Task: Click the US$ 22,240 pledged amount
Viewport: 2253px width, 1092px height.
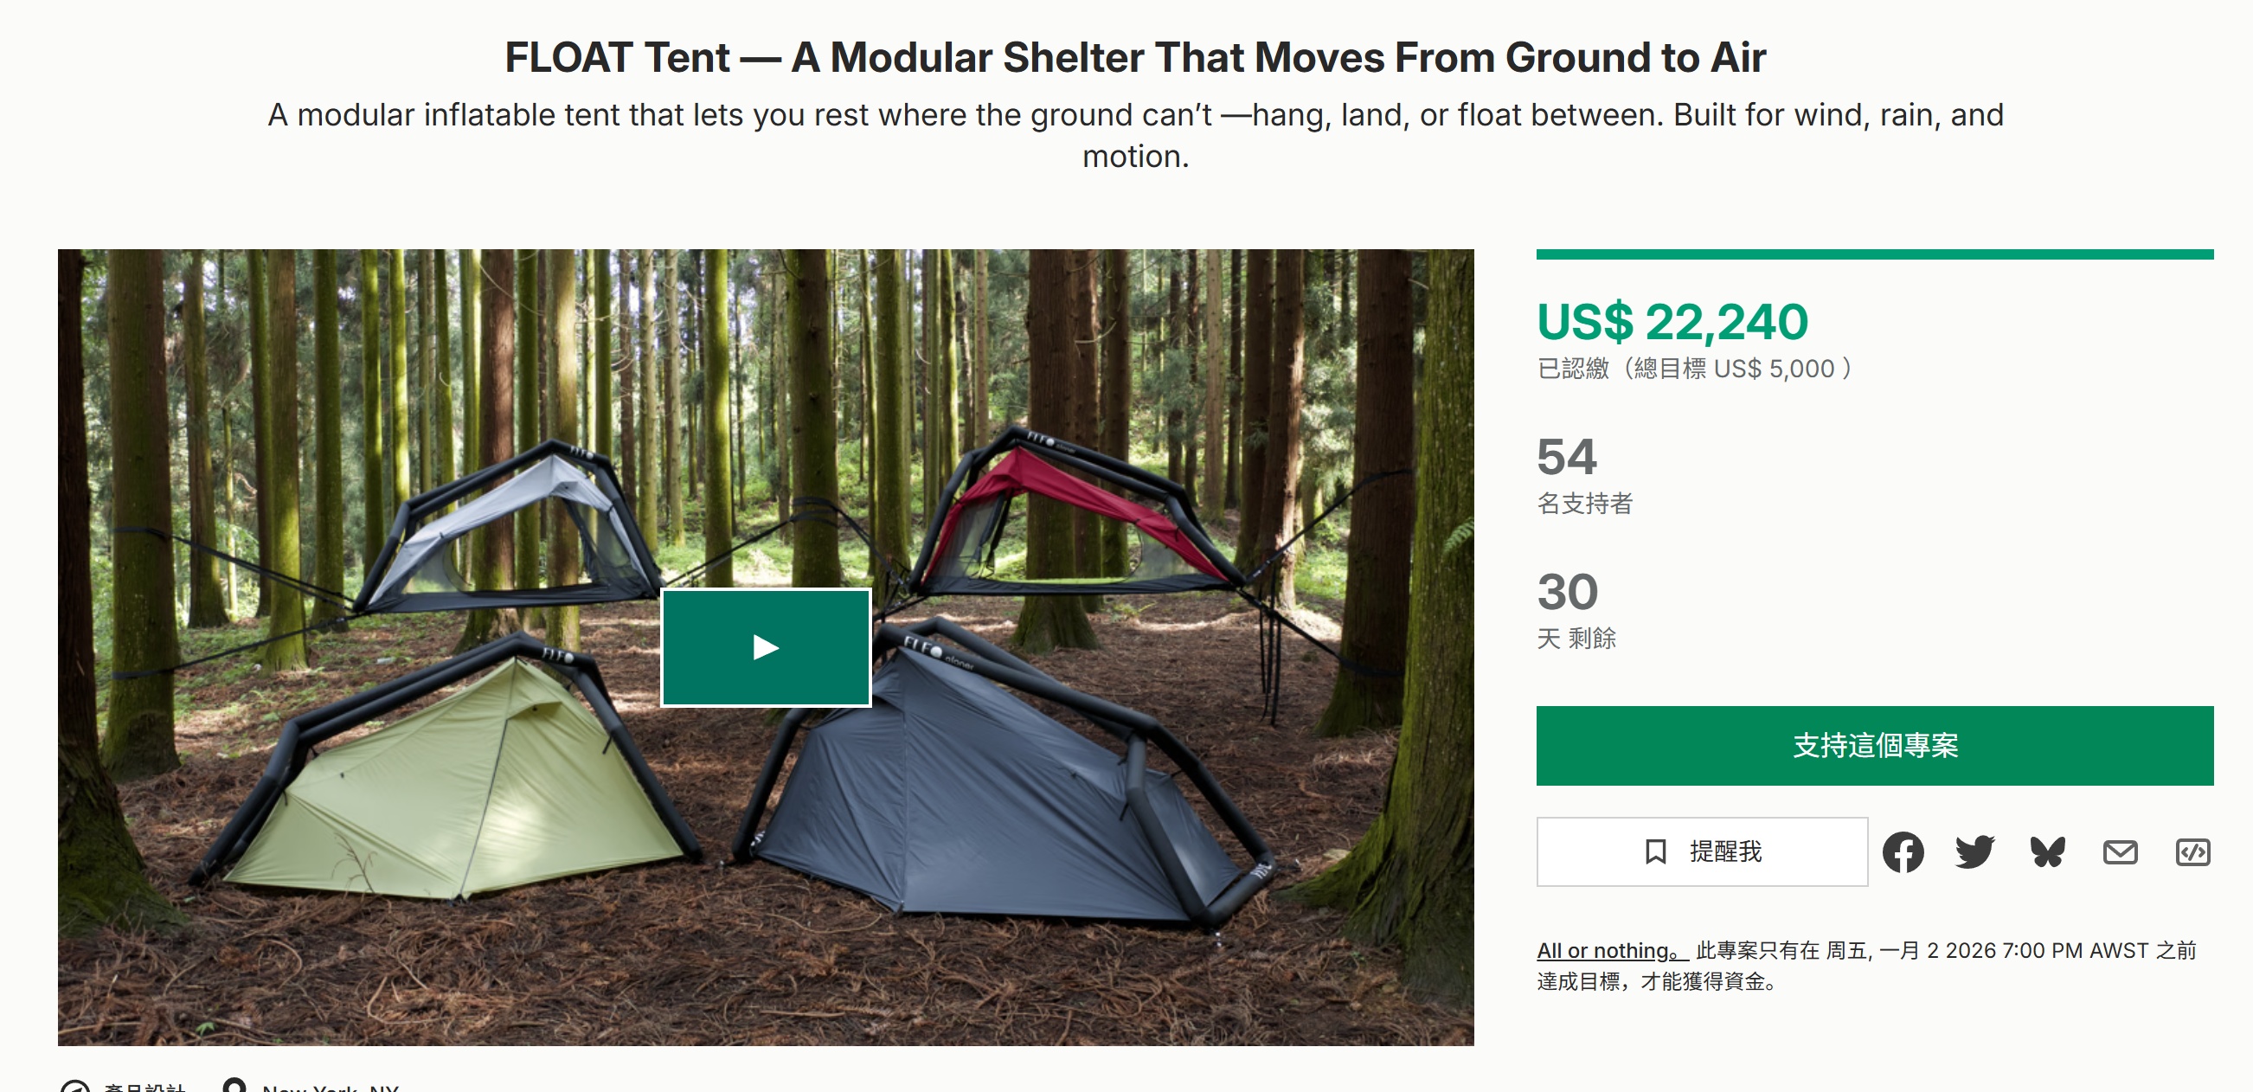Action: 1672,322
